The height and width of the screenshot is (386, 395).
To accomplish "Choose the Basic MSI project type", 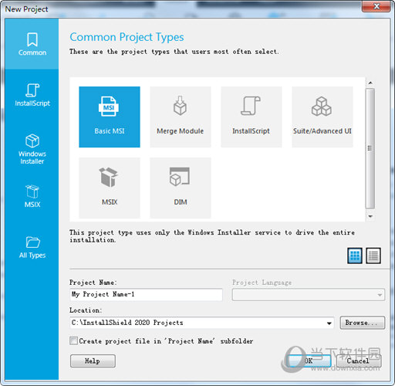I will 110,117.
